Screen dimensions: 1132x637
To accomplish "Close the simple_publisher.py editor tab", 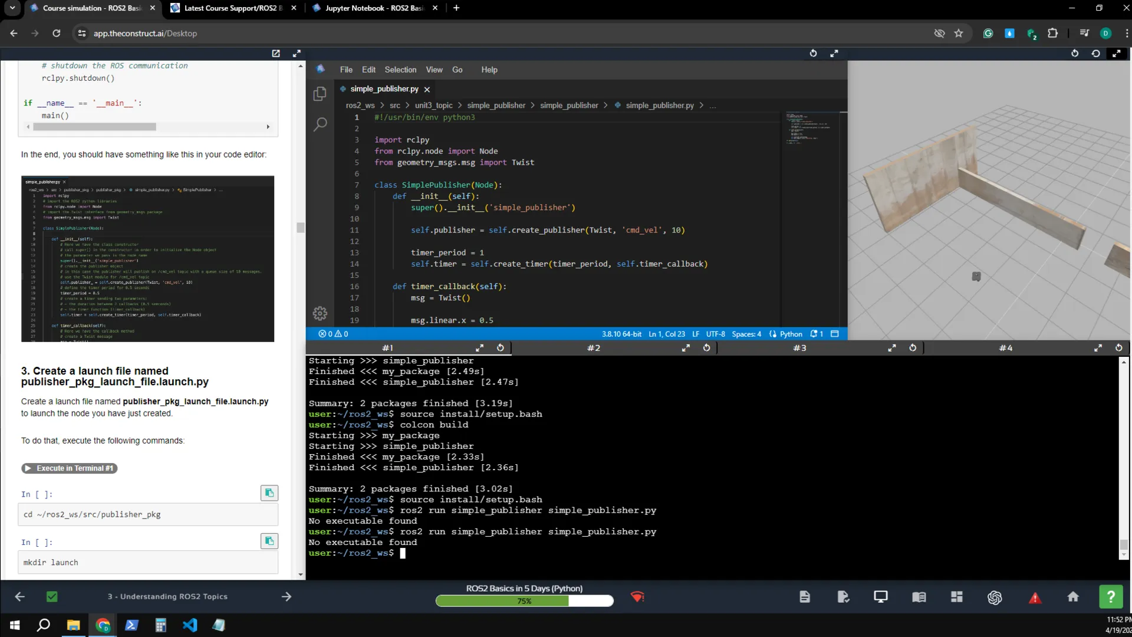I will point(427,89).
